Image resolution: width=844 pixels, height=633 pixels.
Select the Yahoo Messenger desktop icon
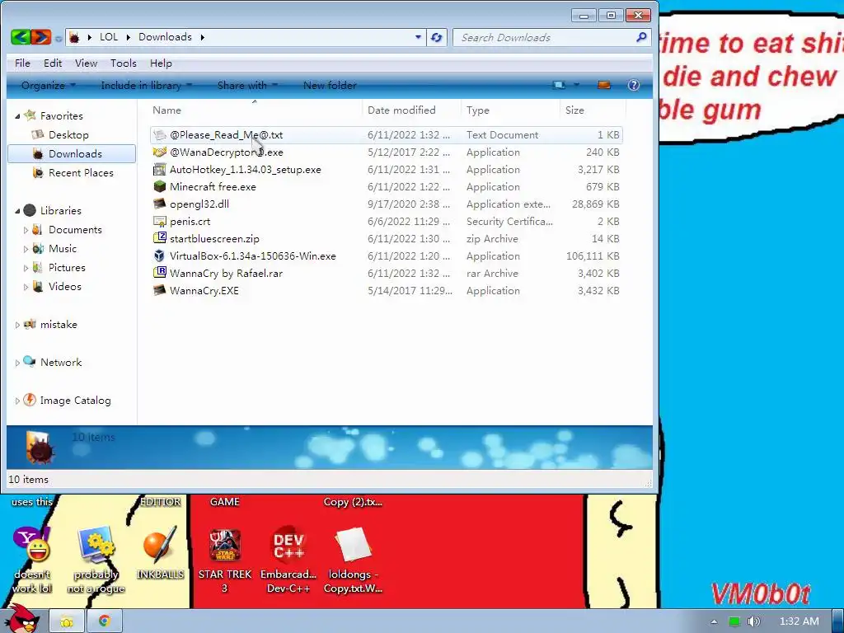[x=32, y=545]
